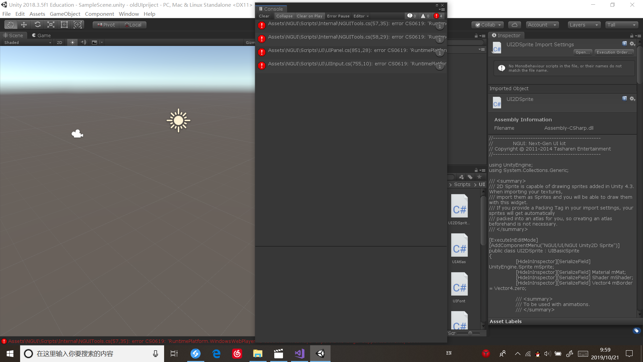Screen dimensions: 643x362
Task: Select the Scale tool
Action: 51,24
